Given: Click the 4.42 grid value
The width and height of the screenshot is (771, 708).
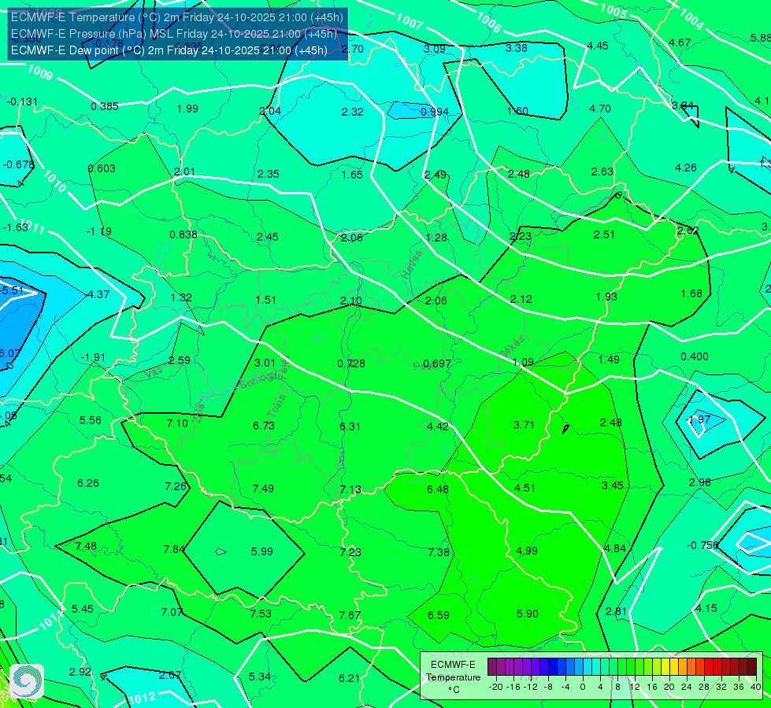Looking at the screenshot, I should coord(438,426).
